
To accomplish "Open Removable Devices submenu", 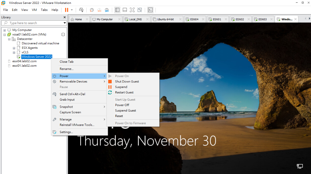I will click(80, 82).
